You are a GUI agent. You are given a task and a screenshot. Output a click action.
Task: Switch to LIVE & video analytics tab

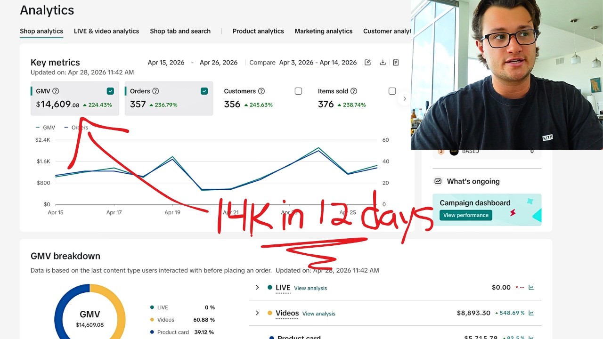point(106,31)
